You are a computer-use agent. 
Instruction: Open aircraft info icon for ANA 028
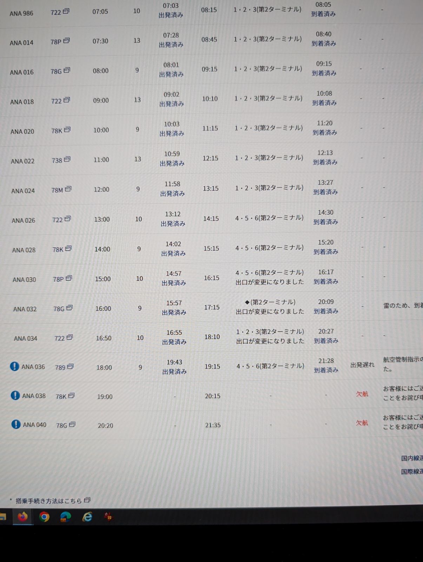coord(68,248)
